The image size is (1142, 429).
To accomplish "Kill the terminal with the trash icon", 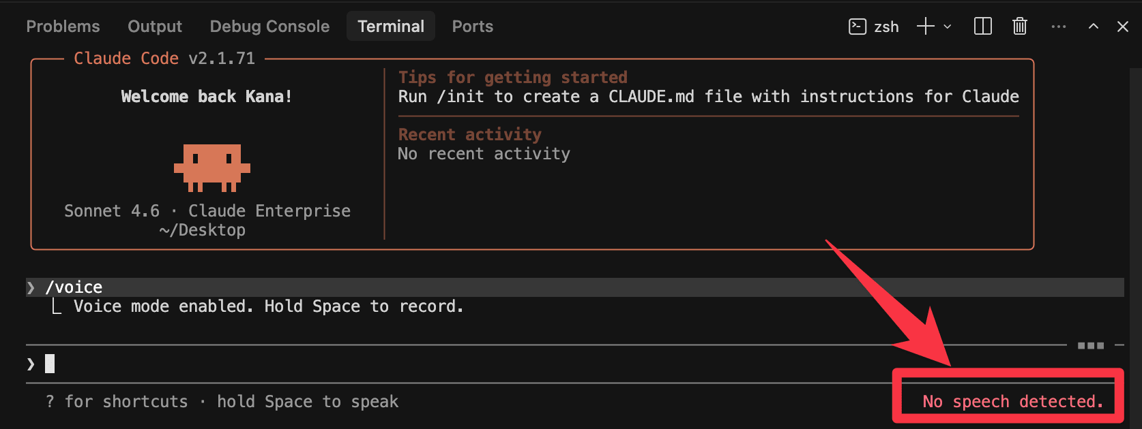I will tap(1019, 27).
